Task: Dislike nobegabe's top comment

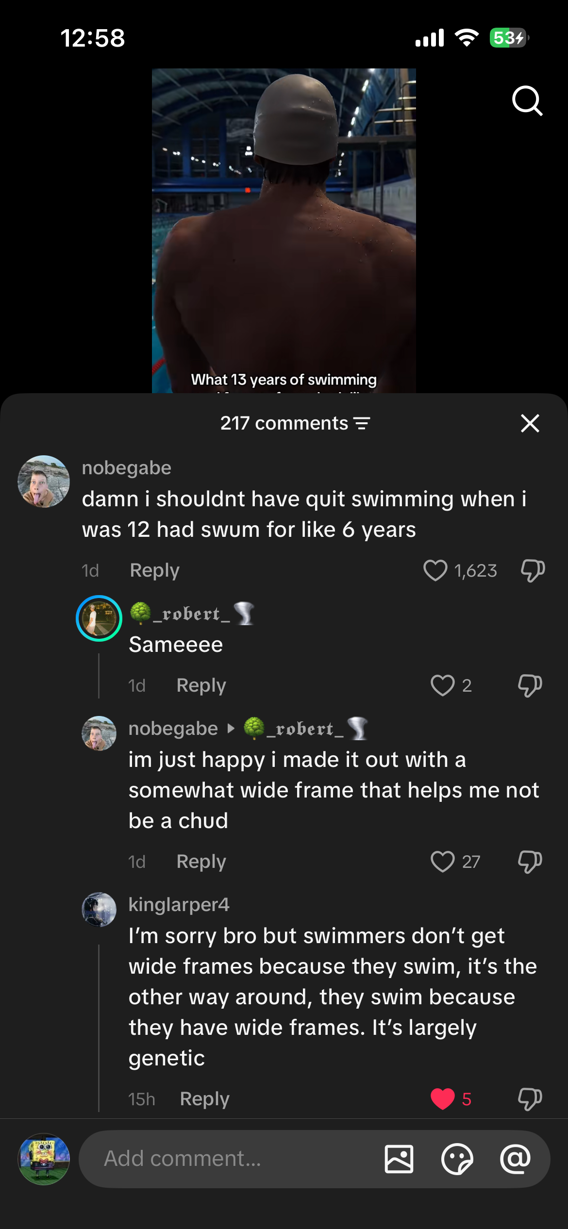Action: [533, 570]
